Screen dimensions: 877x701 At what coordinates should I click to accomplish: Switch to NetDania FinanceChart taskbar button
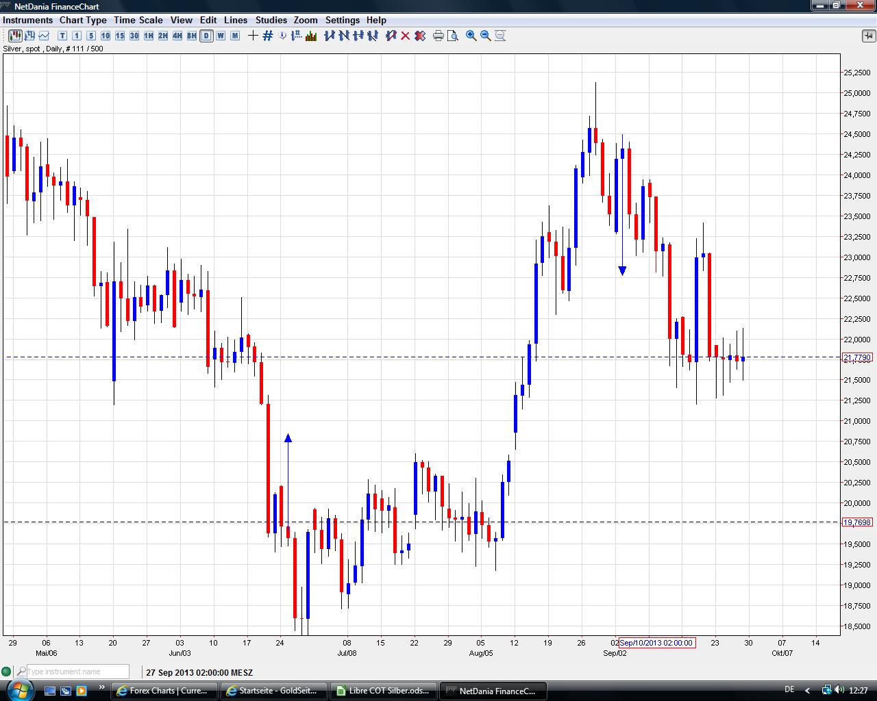[x=493, y=691]
